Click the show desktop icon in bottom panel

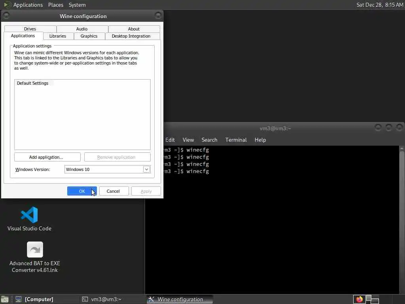[5, 300]
